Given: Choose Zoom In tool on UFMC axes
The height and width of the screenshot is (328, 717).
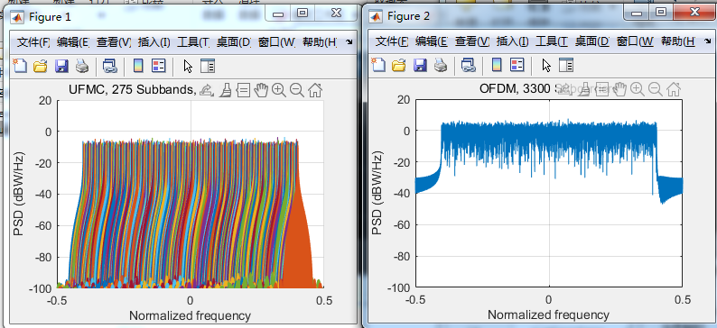Looking at the screenshot, I should click(278, 90).
